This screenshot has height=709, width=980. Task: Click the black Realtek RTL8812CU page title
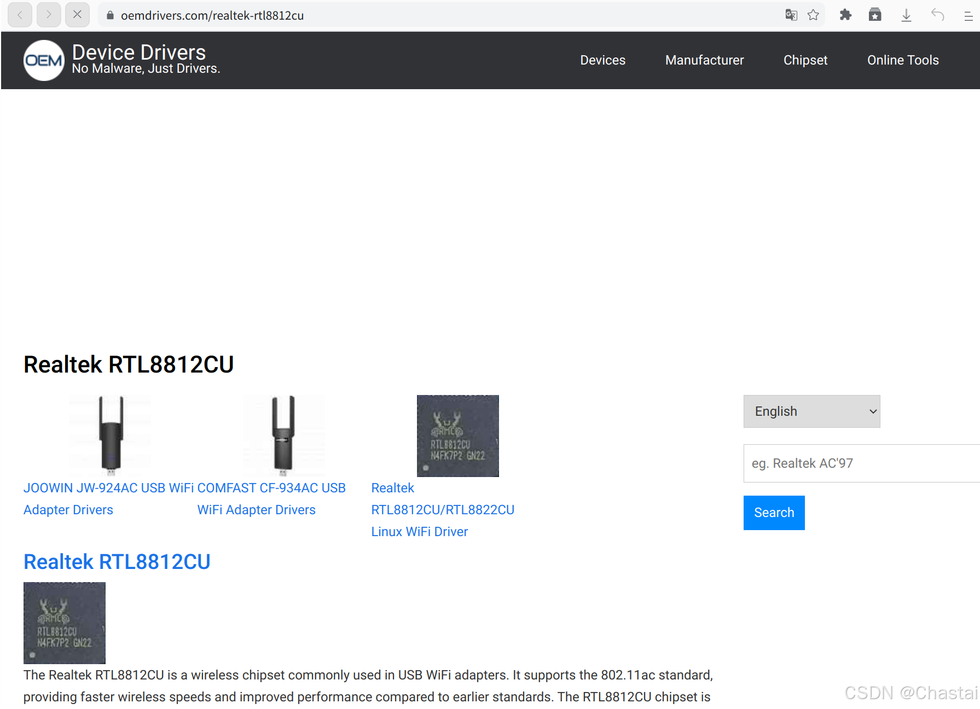(x=129, y=364)
